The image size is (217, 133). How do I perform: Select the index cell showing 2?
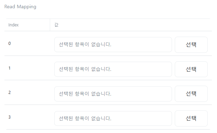coord(9,93)
